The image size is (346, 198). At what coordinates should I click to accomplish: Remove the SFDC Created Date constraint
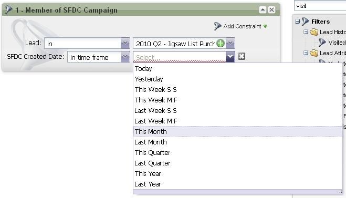(242, 56)
